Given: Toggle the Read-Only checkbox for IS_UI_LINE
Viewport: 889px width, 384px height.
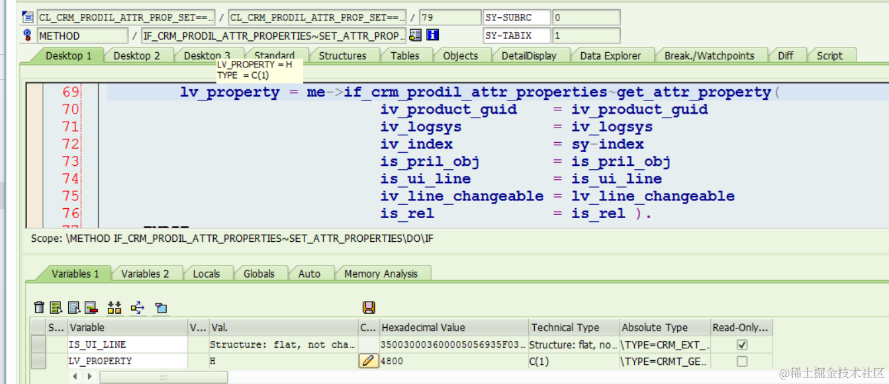Looking at the screenshot, I should coord(742,344).
